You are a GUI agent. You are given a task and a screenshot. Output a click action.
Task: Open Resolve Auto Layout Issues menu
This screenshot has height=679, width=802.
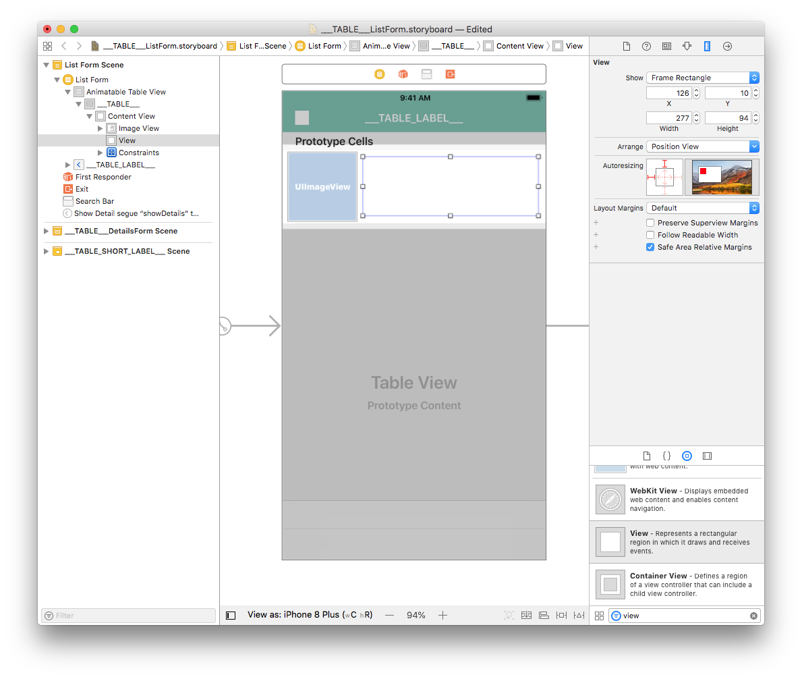click(x=579, y=615)
